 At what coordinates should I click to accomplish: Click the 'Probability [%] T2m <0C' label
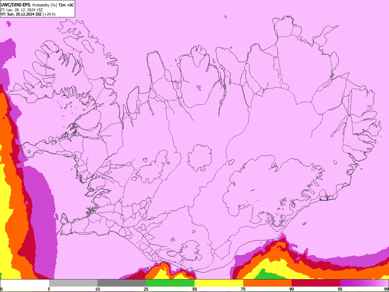click(53, 5)
